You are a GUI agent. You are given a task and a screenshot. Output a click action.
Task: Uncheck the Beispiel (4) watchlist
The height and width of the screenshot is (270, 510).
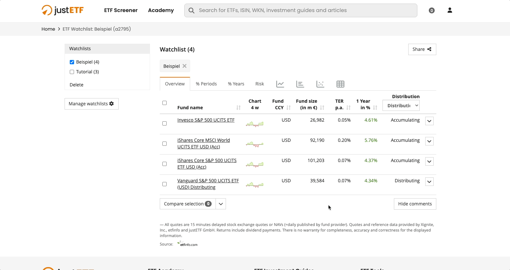tap(72, 62)
